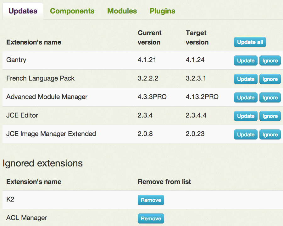Ignore JCE Image Manager Extended update
Viewport: 283px width, 226px height.
(x=270, y=134)
